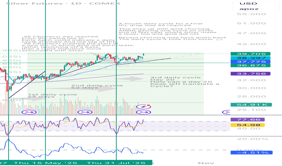Image resolution: width=282 pixels, height=166 pixels.
Task: Select the '1st daily cycle 27 days' note
Action: point(52,95)
